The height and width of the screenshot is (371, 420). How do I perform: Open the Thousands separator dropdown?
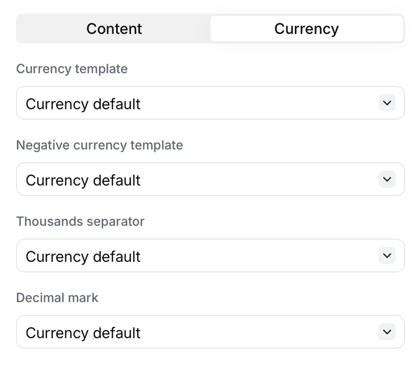pos(211,256)
